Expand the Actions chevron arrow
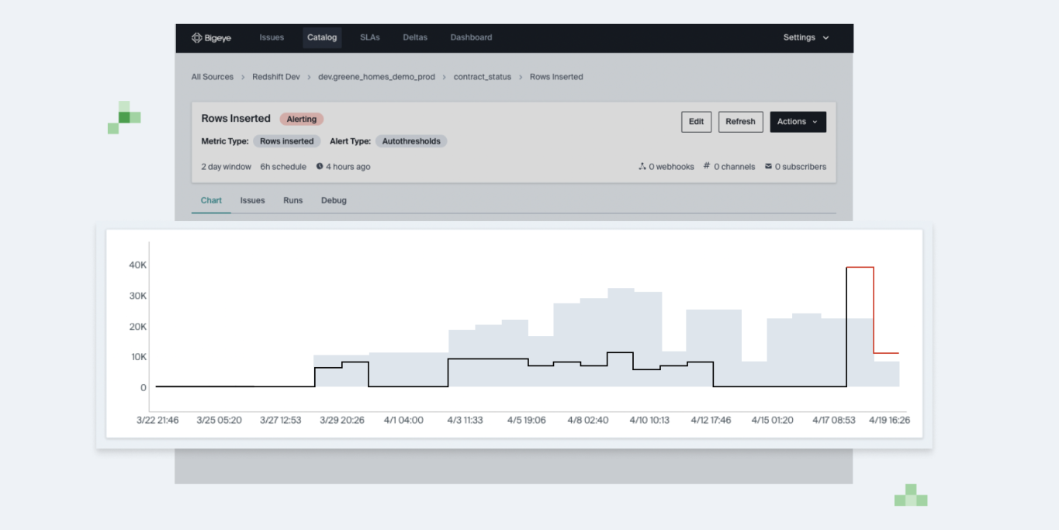This screenshot has height=530, width=1059. tap(817, 122)
